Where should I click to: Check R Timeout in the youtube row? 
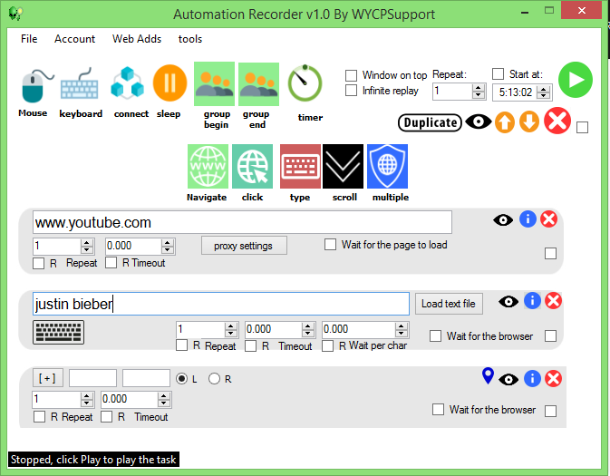(x=111, y=263)
